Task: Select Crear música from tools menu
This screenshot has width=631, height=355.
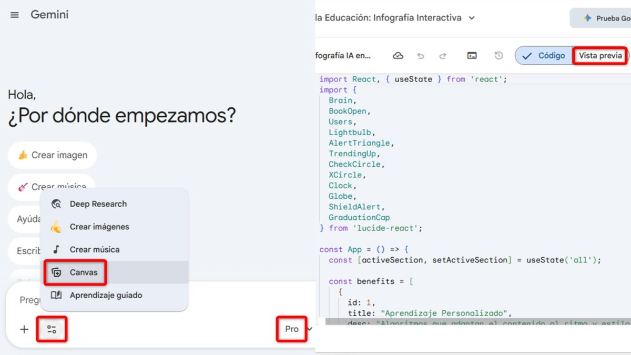Action: coord(114,249)
